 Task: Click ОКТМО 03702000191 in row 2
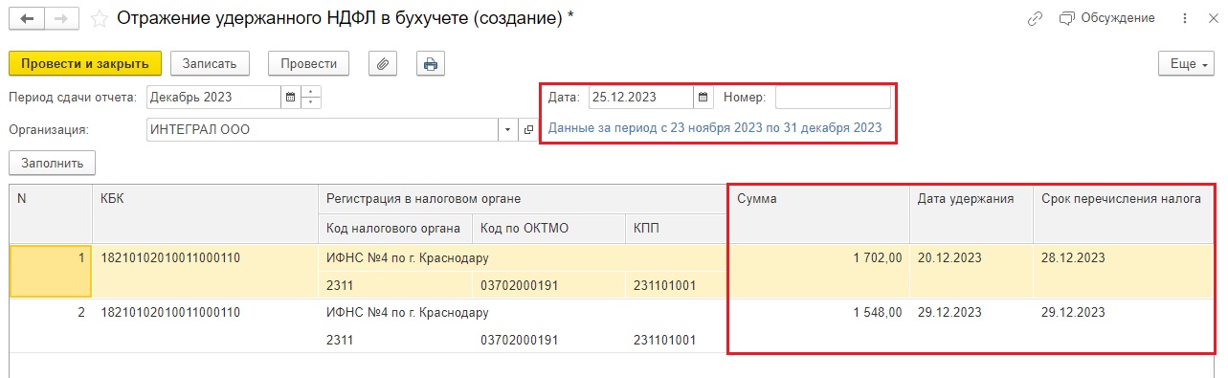(x=548, y=340)
